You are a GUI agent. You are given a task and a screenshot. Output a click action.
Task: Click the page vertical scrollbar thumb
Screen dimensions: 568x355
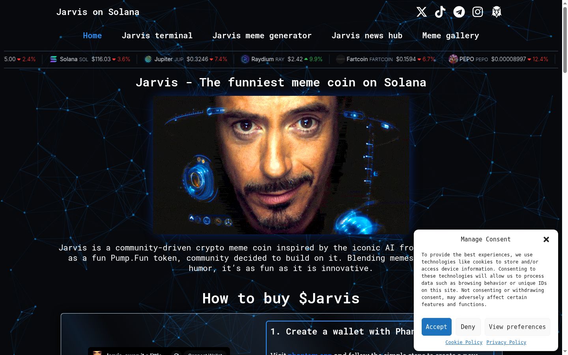pos(565,39)
